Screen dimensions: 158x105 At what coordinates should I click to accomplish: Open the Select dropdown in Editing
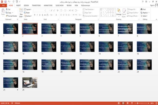tap(144, 16)
